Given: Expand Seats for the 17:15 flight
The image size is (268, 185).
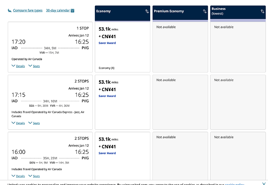Looking at the screenshot, I should pos(34,123).
